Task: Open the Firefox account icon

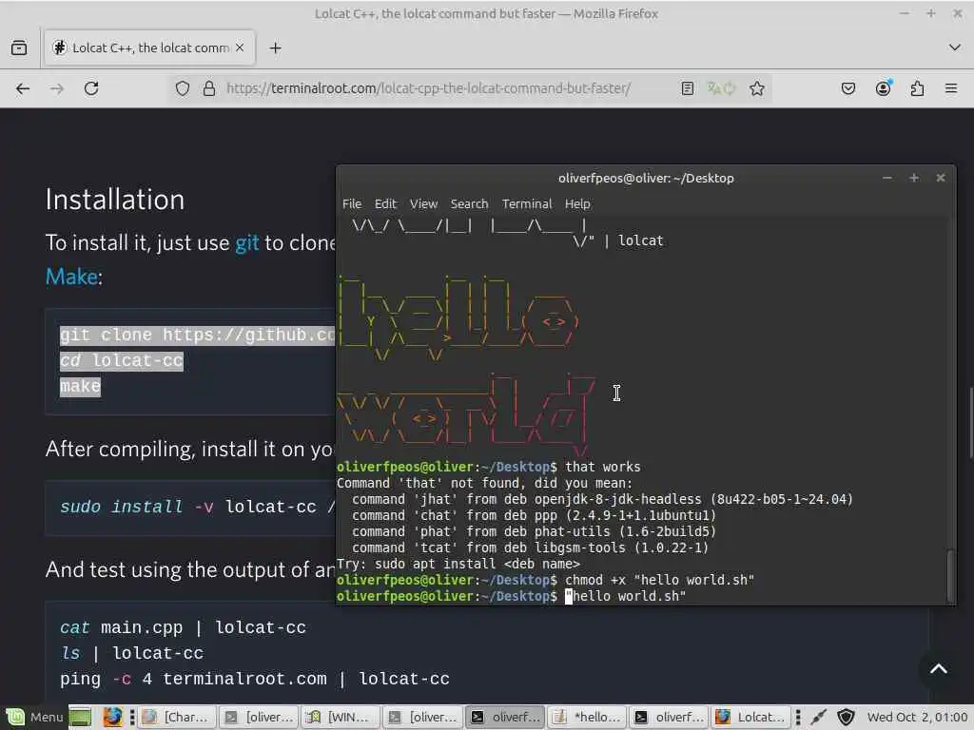Action: click(x=883, y=88)
